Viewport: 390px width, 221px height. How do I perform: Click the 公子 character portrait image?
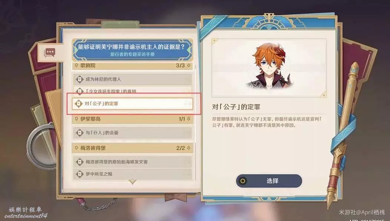pos(269,68)
